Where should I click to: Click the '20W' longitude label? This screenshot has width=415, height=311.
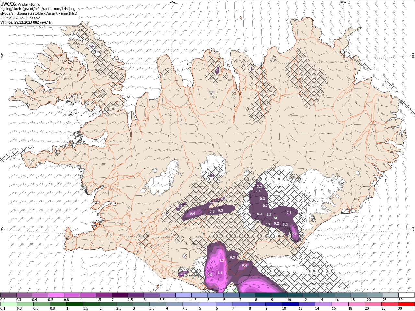tap(172, 2)
